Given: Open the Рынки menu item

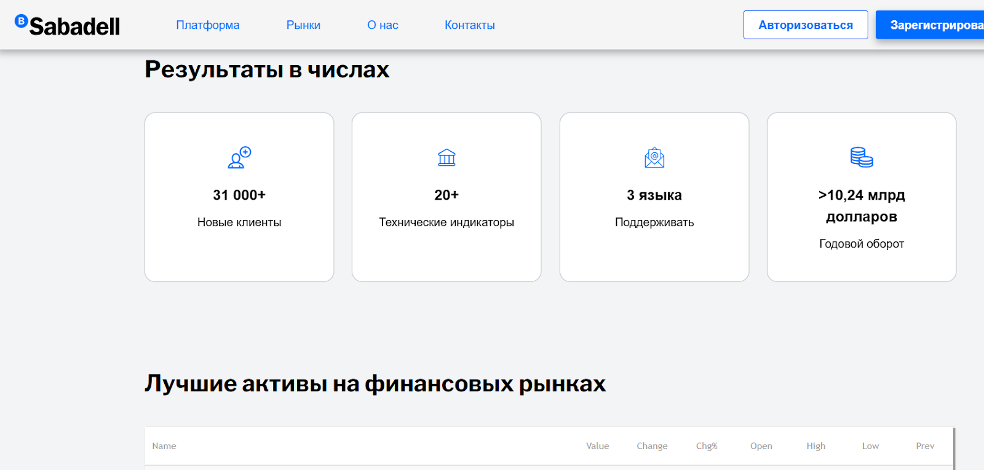Looking at the screenshot, I should click(x=303, y=25).
